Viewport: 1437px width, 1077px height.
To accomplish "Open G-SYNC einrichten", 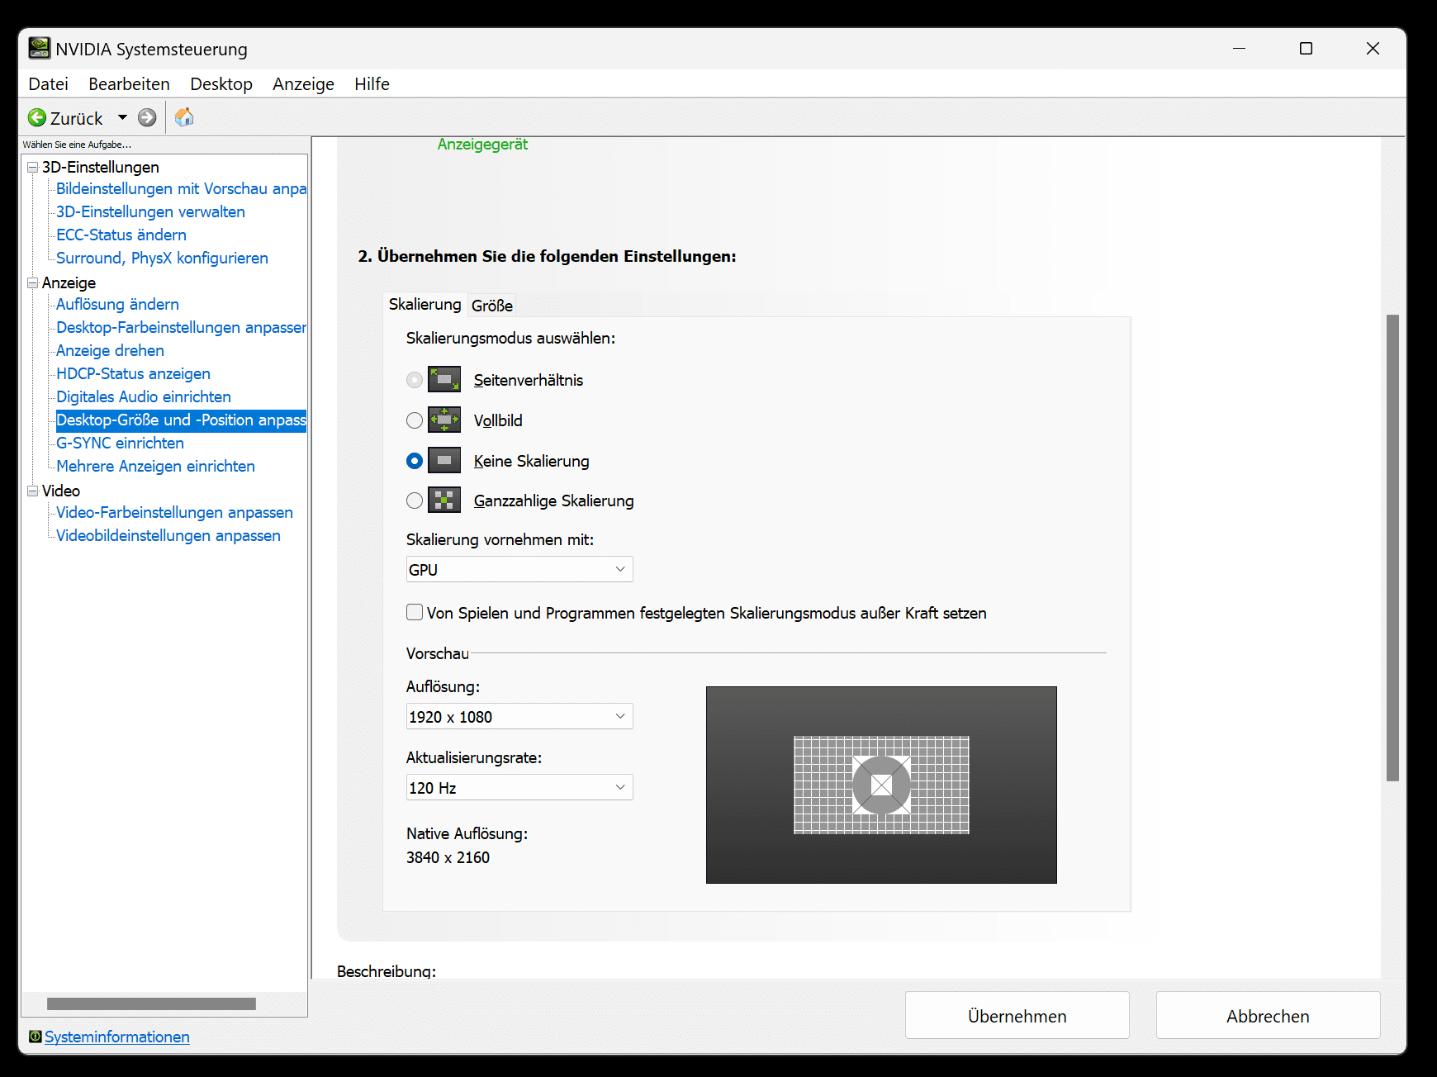I will [x=120, y=443].
